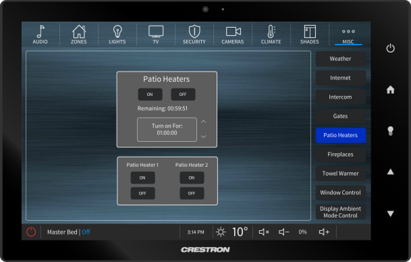This screenshot has width=411, height=262.
Task: Turn Patio Heater 2 ON
Action: click(x=192, y=178)
